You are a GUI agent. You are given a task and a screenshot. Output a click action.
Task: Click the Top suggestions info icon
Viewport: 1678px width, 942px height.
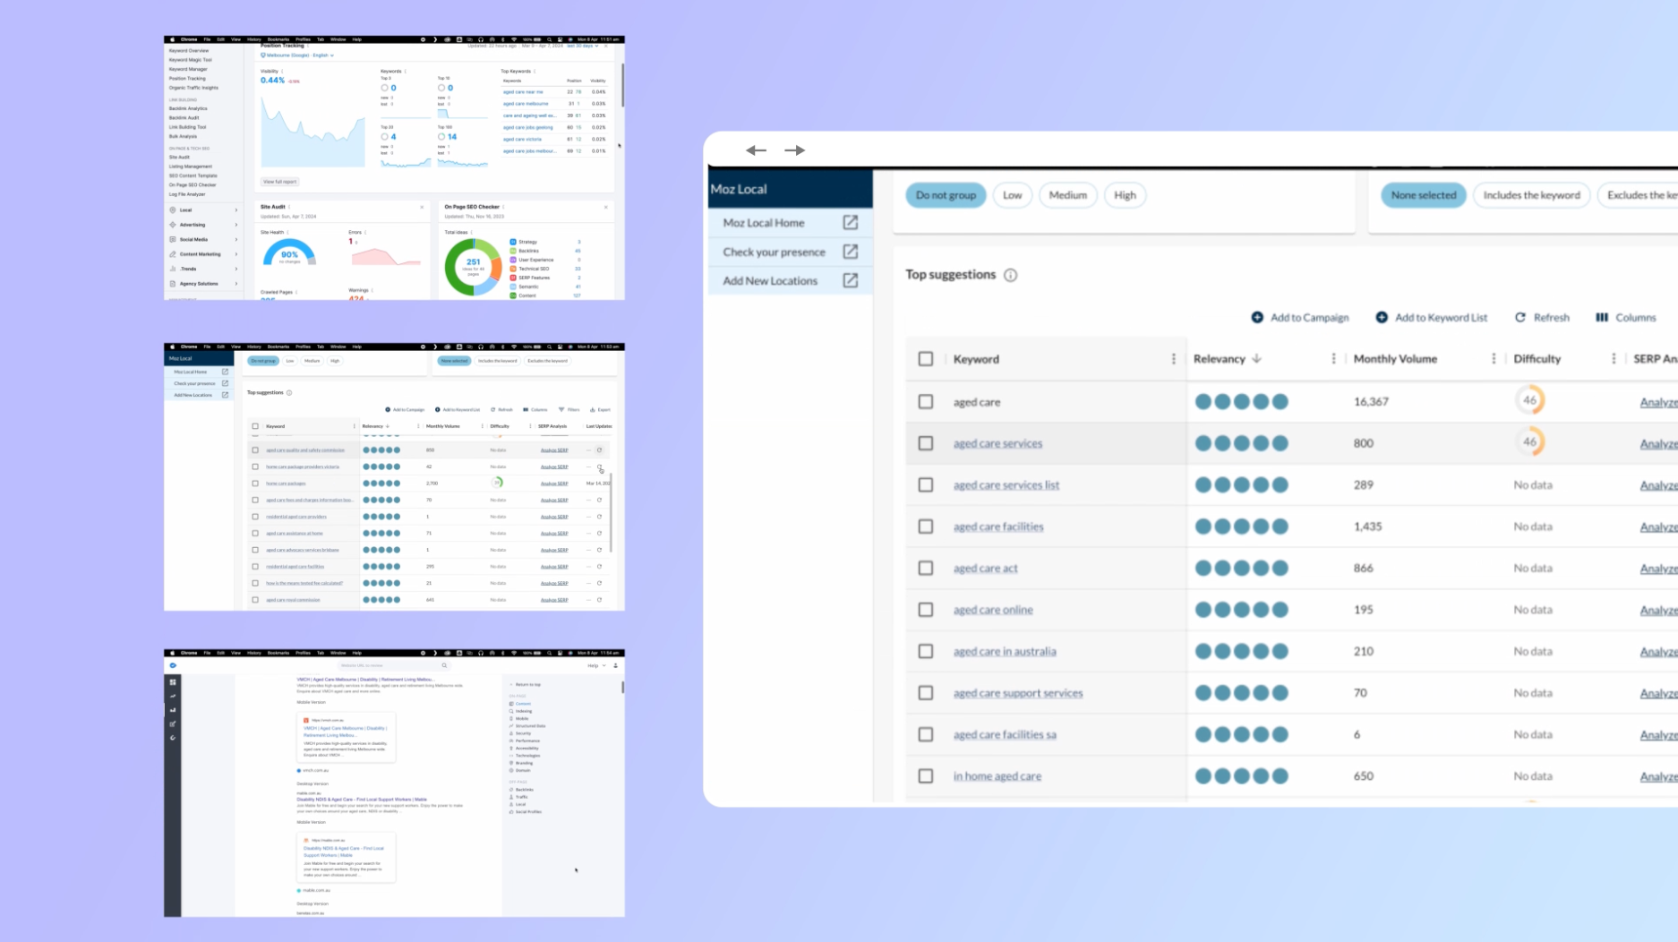click(x=1010, y=276)
